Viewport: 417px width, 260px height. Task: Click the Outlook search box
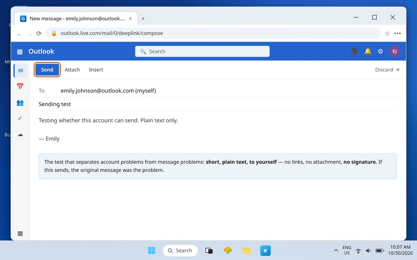click(x=202, y=51)
